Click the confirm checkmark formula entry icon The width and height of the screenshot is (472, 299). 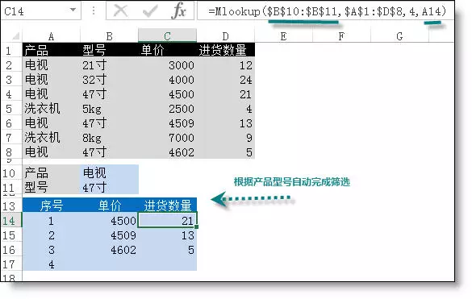pyautogui.click(x=149, y=11)
